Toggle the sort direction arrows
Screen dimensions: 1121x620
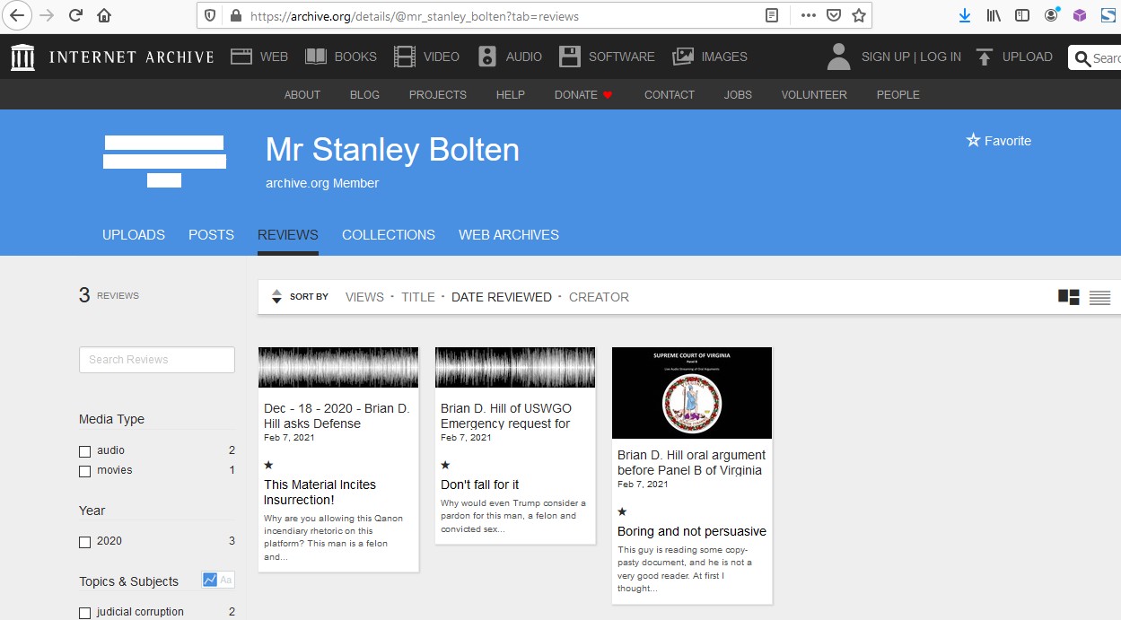pyautogui.click(x=276, y=296)
